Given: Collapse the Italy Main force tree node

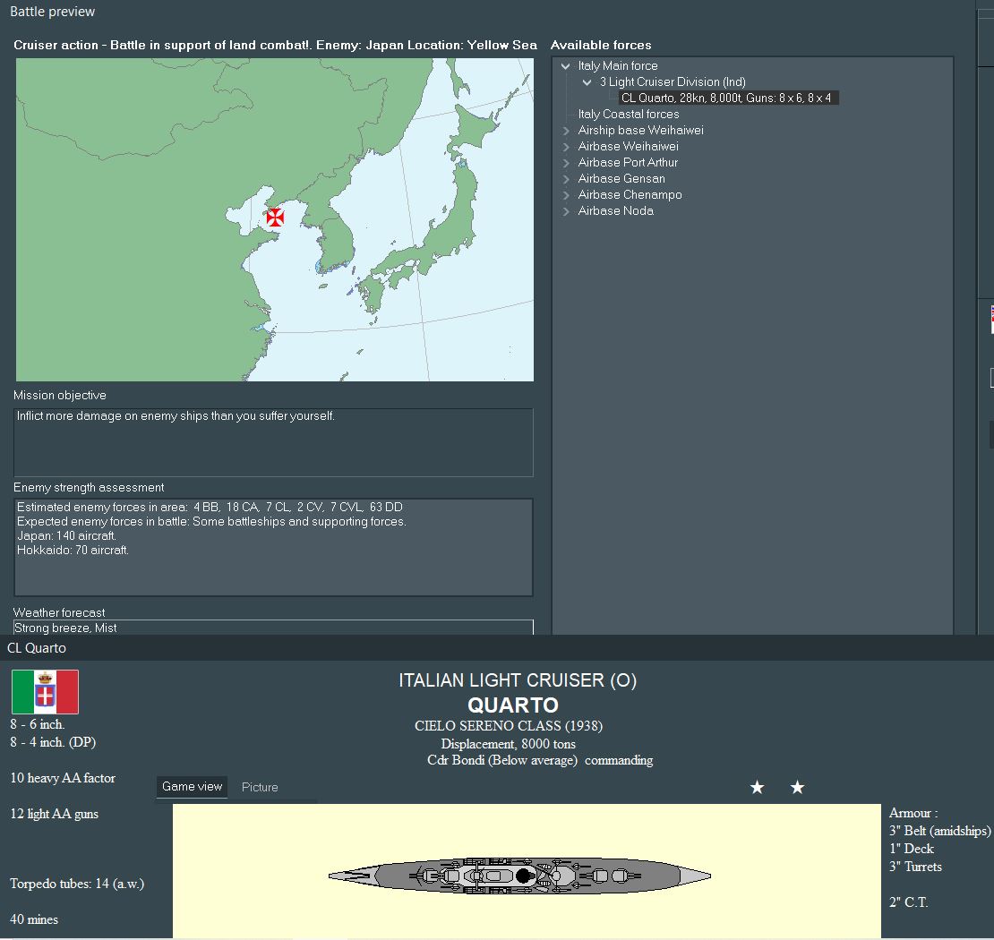Looking at the screenshot, I should click(565, 66).
